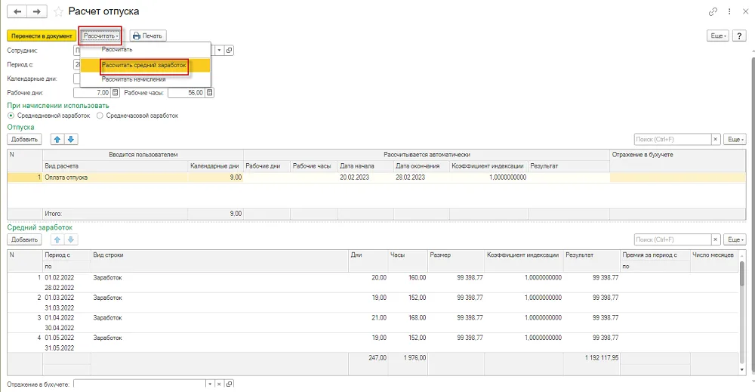Open the three-dot menu in title bar
This screenshot has height=392, width=755.
pos(729,11)
